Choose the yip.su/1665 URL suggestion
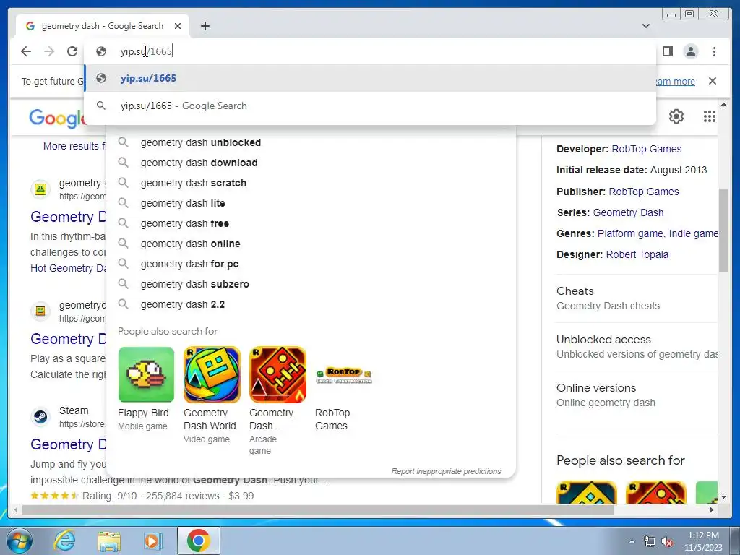This screenshot has height=555, width=740. 370,78
